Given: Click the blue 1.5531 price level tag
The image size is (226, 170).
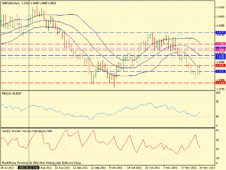Looking at the screenshot, I should coord(221,71).
